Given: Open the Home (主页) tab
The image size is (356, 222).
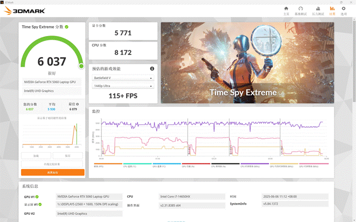Looking at the screenshot, I should (x=286, y=11).
